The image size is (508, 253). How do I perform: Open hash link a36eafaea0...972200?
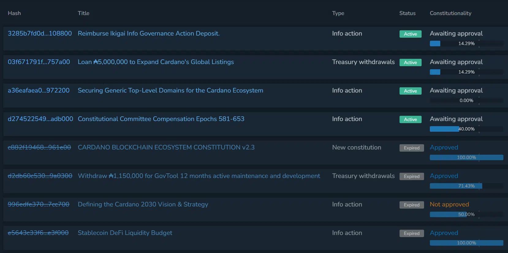click(x=39, y=90)
